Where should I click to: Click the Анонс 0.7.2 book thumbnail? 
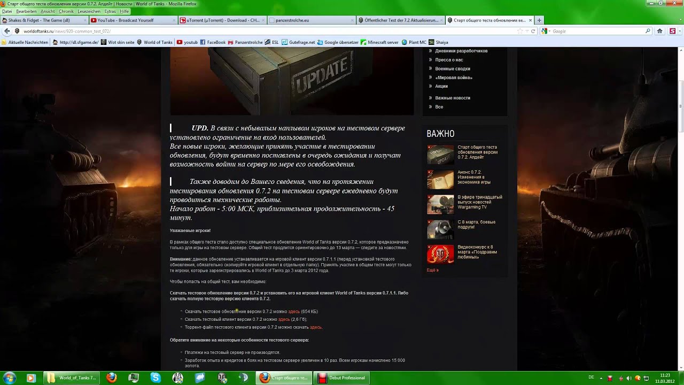(x=440, y=180)
